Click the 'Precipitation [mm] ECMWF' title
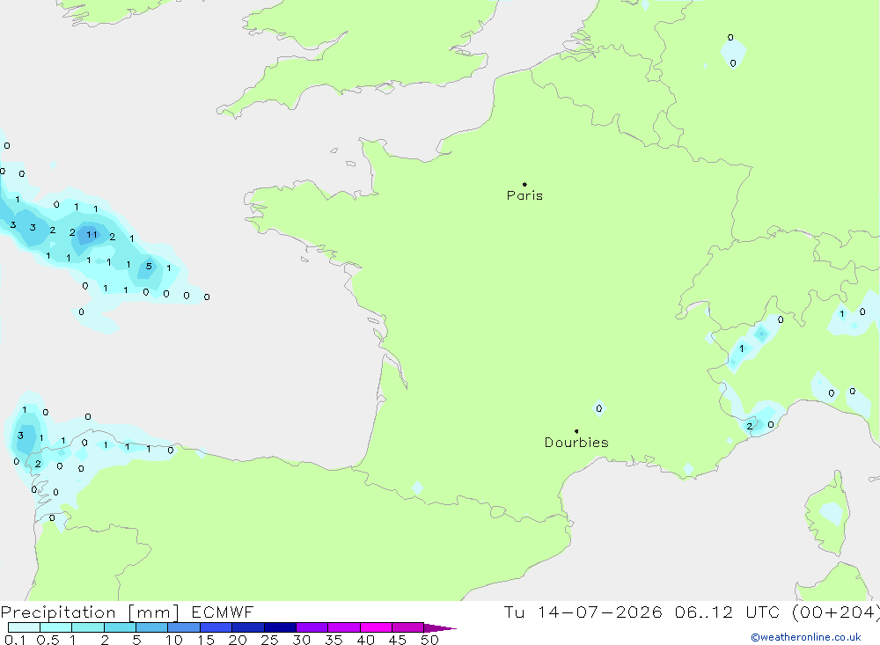 pyautogui.click(x=128, y=612)
